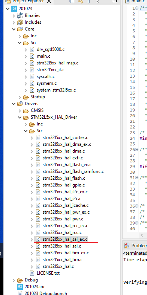Click the C file icon of stm32l5xx_hal_cortex.c
147x295 pixels.
pyautogui.click(x=38, y=138)
